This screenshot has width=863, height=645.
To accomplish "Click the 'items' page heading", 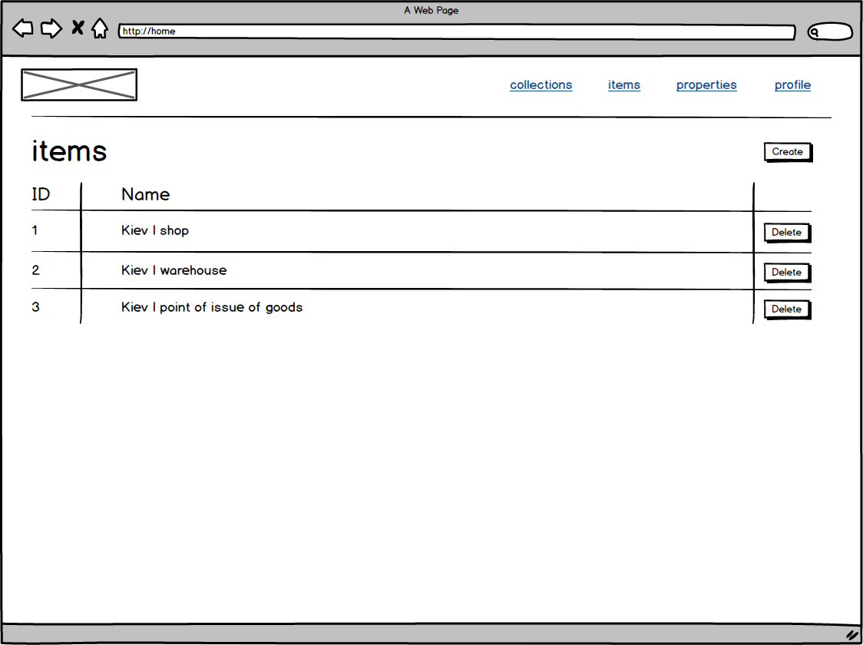I will tap(69, 150).
